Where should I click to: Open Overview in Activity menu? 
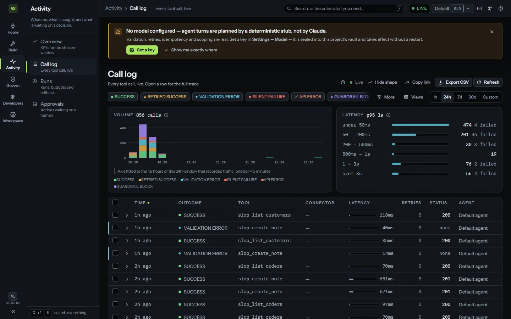click(x=62, y=47)
